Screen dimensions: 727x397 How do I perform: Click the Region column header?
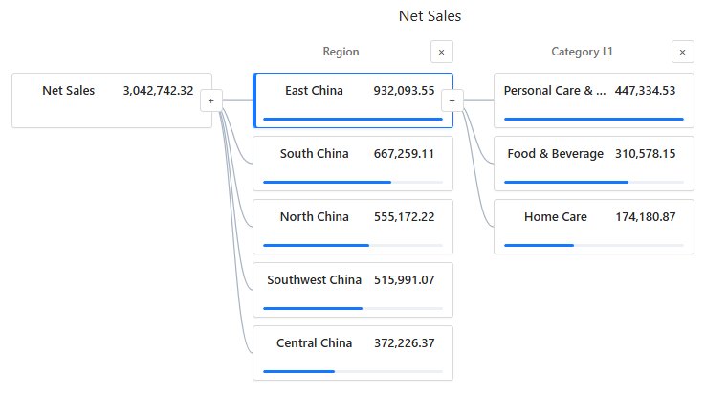click(x=341, y=52)
